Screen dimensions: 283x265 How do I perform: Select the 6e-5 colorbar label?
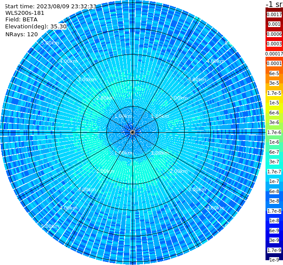[x=274, y=73]
